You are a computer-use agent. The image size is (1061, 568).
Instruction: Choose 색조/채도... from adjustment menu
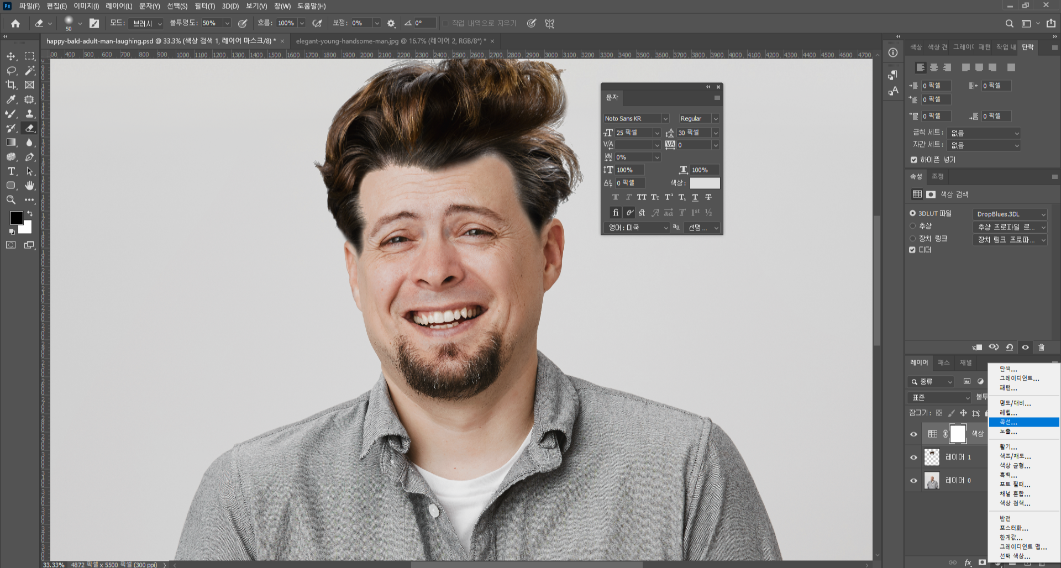[x=1023, y=456]
